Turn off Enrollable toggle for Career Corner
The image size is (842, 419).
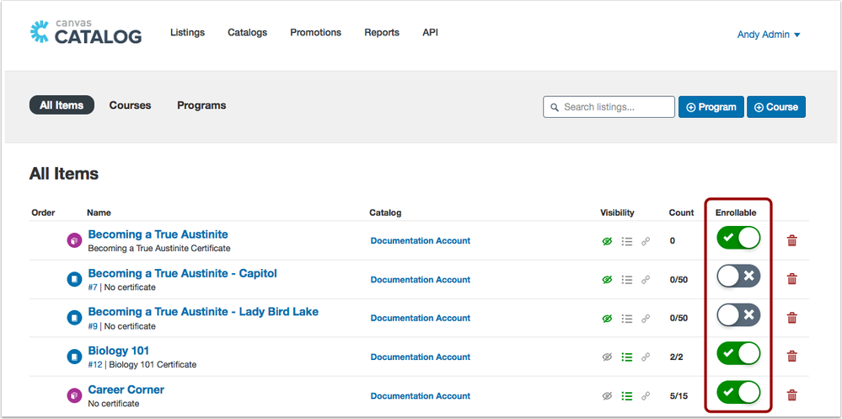tap(738, 393)
